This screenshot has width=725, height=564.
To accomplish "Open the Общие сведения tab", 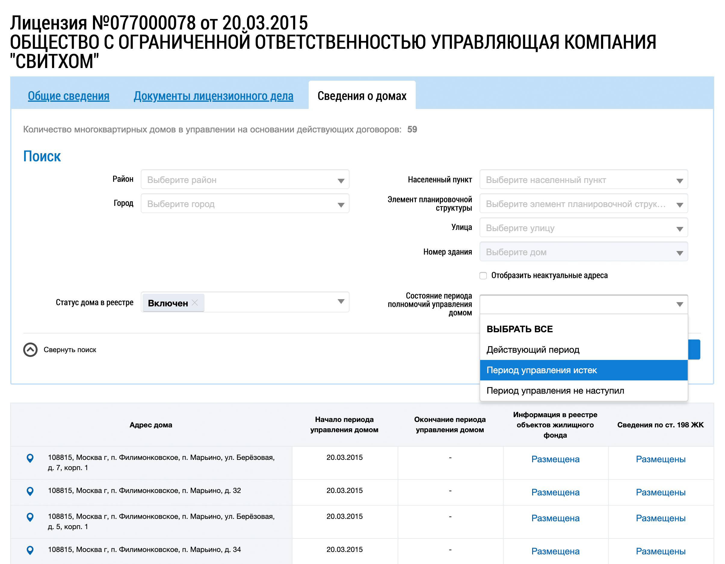I will [x=68, y=96].
